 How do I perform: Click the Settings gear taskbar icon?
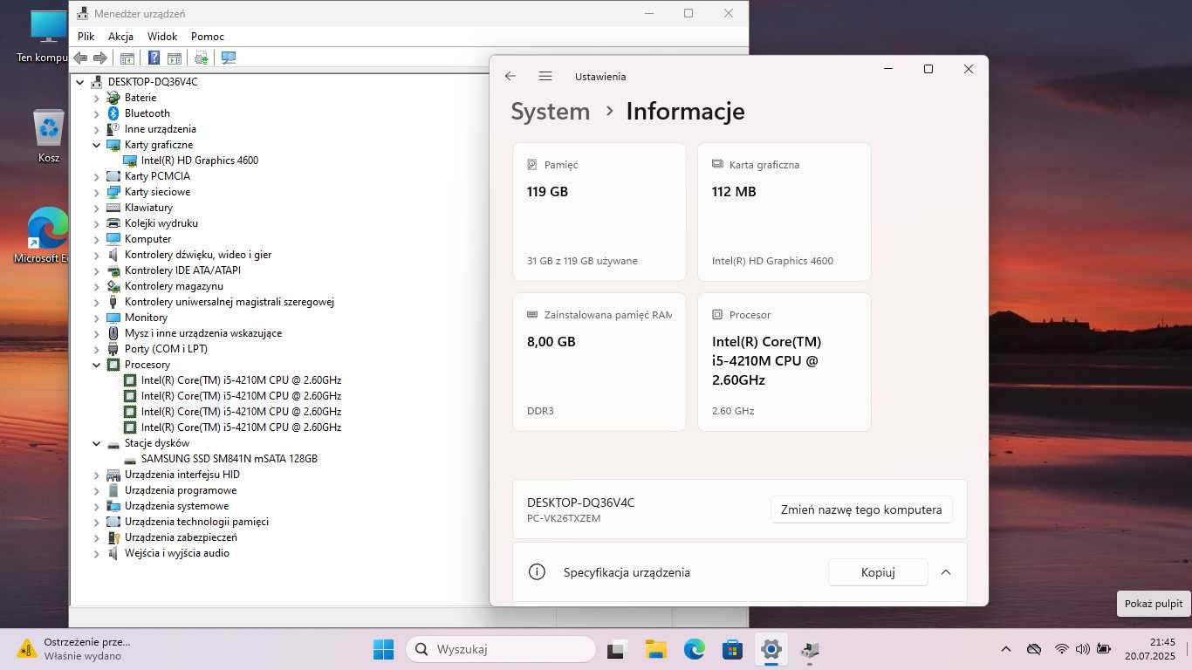[x=771, y=649]
